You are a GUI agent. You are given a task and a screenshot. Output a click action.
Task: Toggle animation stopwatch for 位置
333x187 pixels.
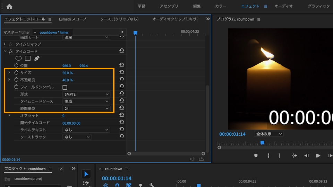(x=16, y=65)
